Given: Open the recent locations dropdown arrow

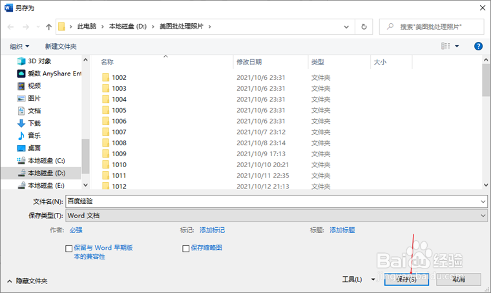Looking at the screenshot, I should [38, 27].
